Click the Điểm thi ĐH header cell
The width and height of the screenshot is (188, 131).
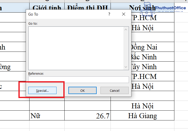88,6
